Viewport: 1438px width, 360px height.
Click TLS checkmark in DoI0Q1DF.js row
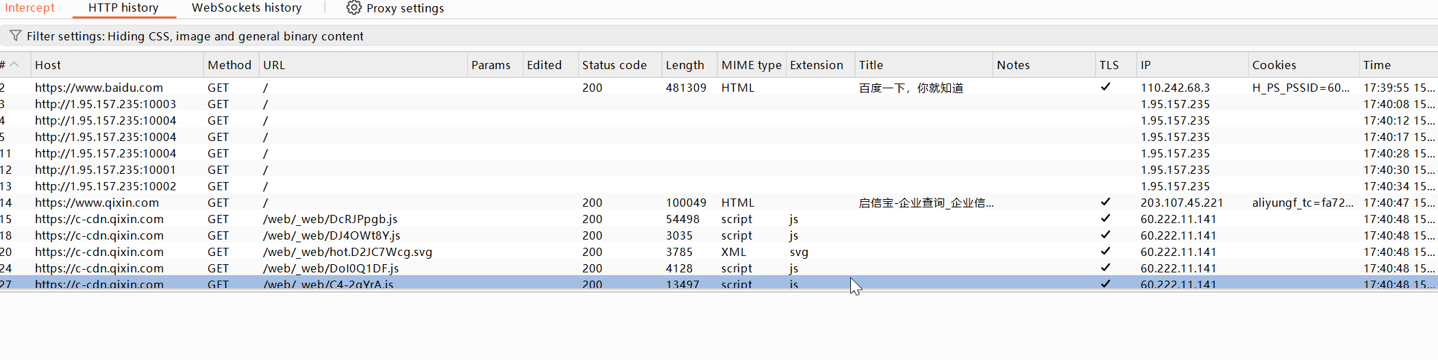point(1105,268)
